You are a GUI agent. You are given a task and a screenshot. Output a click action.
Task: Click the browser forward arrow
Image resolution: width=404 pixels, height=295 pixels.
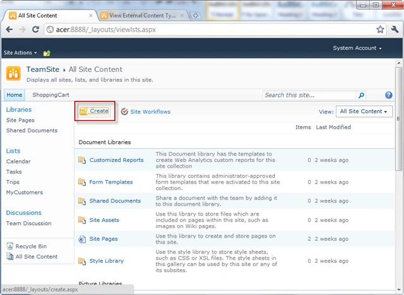click(x=23, y=30)
